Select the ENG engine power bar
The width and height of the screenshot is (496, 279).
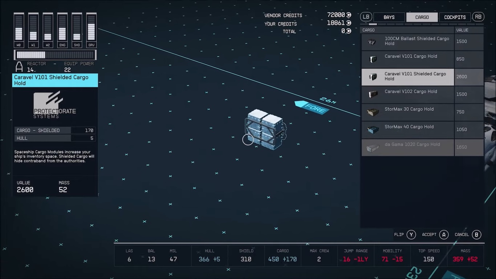tap(62, 30)
